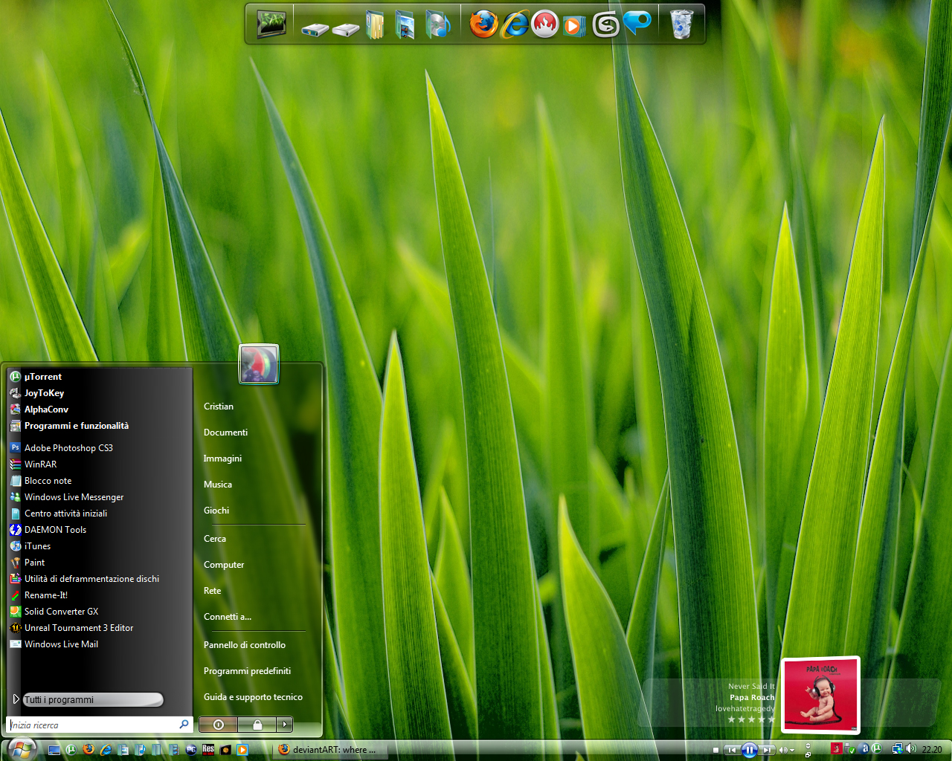The width and height of the screenshot is (952, 761).
Task: Open the first hard drive in dock
Action: (x=315, y=30)
